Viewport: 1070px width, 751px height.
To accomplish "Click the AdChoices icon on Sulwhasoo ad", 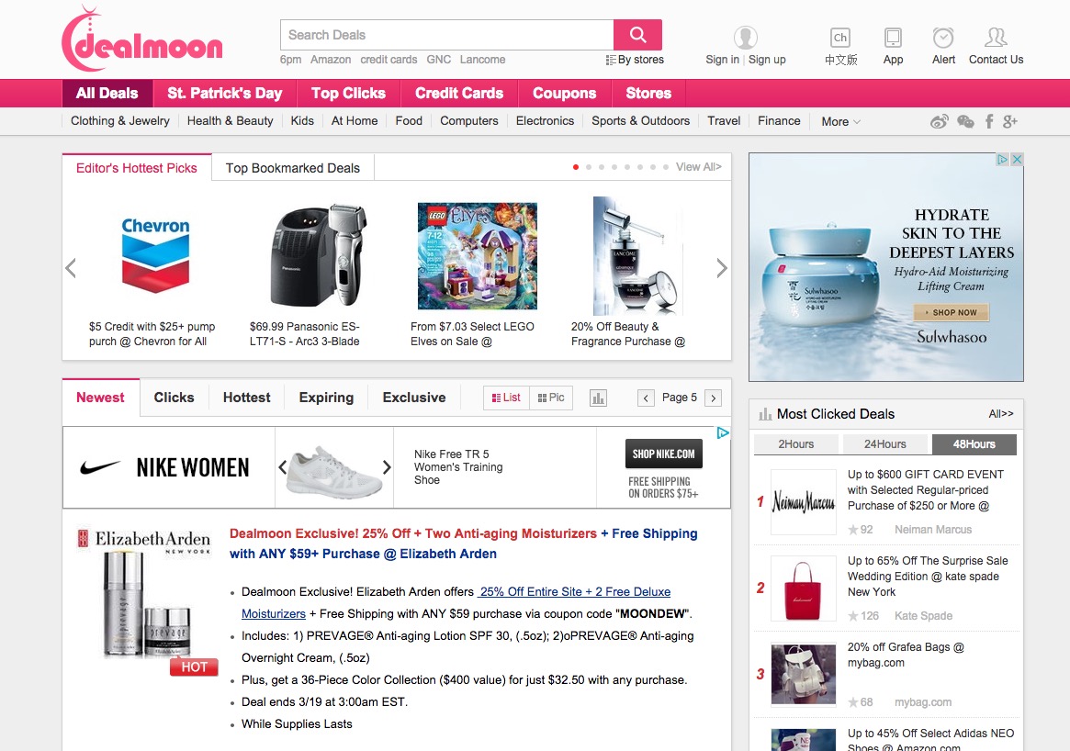I will click(x=1002, y=159).
